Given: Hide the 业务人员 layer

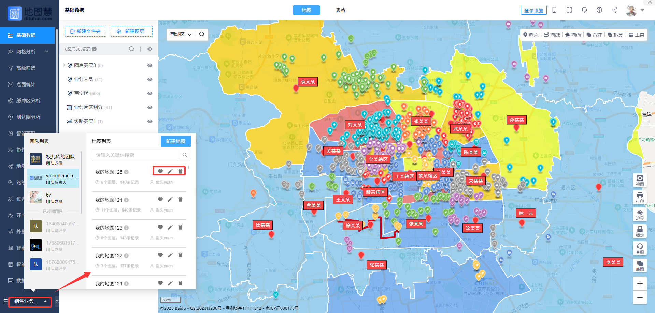Looking at the screenshot, I should pos(149,79).
